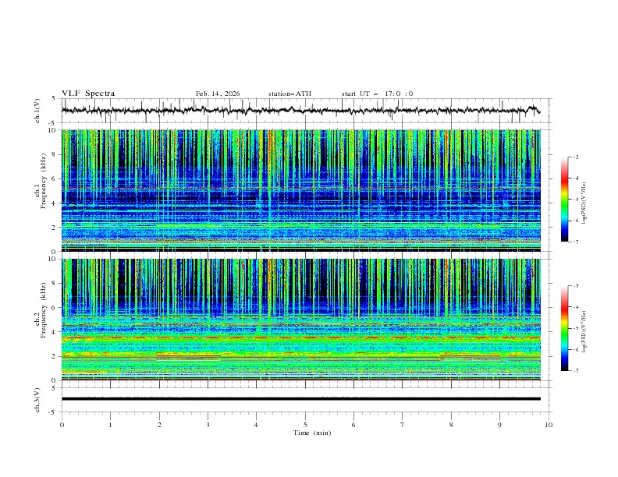618x477 pixels.
Task: Click the Feb. 14, 2026 date label
Action: (218, 94)
